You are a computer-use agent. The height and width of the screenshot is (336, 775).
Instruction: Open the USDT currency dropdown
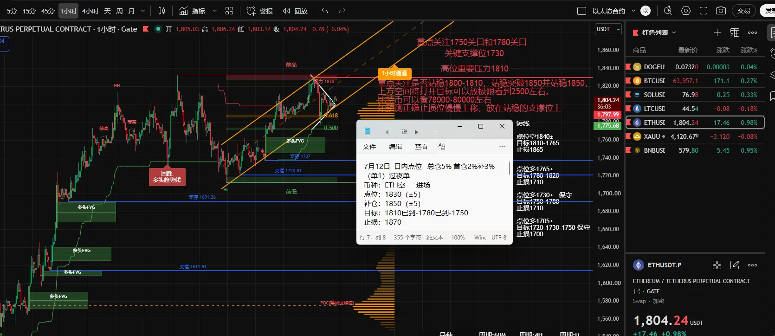coord(608,29)
